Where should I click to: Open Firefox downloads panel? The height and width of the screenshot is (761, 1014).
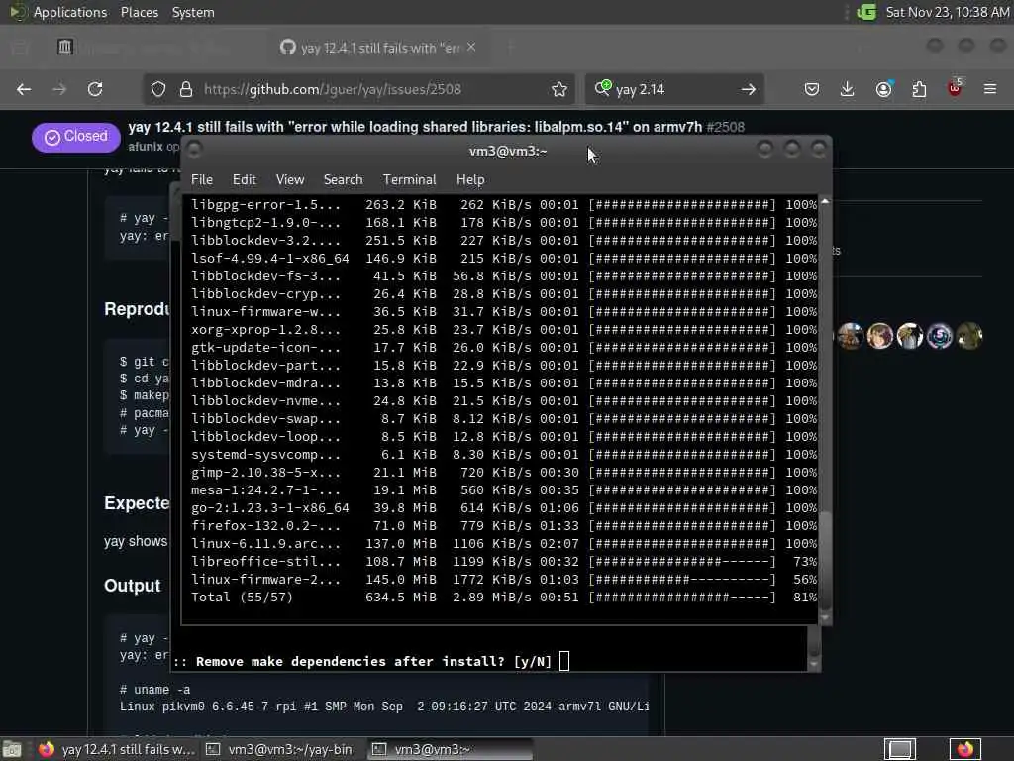tap(848, 89)
